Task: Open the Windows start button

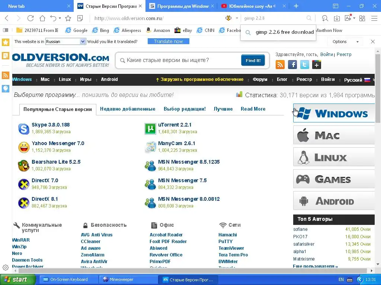Action: tap(18, 280)
